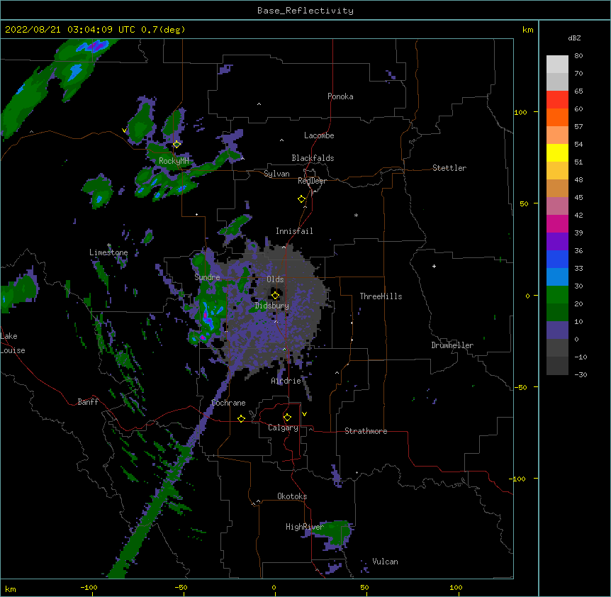Click the white asterisk marker east of Innisfail
The width and height of the screenshot is (611, 597).
(x=356, y=215)
